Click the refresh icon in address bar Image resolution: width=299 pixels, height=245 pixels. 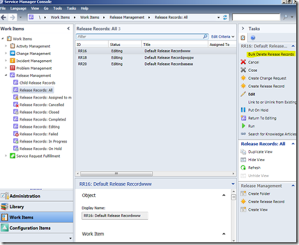pos(225,17)
